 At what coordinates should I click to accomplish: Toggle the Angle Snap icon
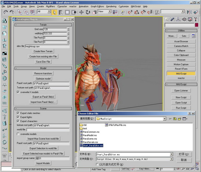pyautogui.click(x=137, y=12)
